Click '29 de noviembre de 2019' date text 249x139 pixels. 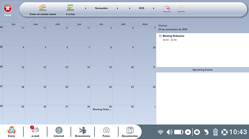click(x=173, y=29)
